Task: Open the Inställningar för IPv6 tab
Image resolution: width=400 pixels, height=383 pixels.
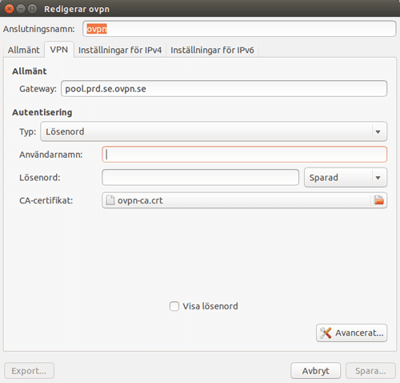Action: point(212,50)
